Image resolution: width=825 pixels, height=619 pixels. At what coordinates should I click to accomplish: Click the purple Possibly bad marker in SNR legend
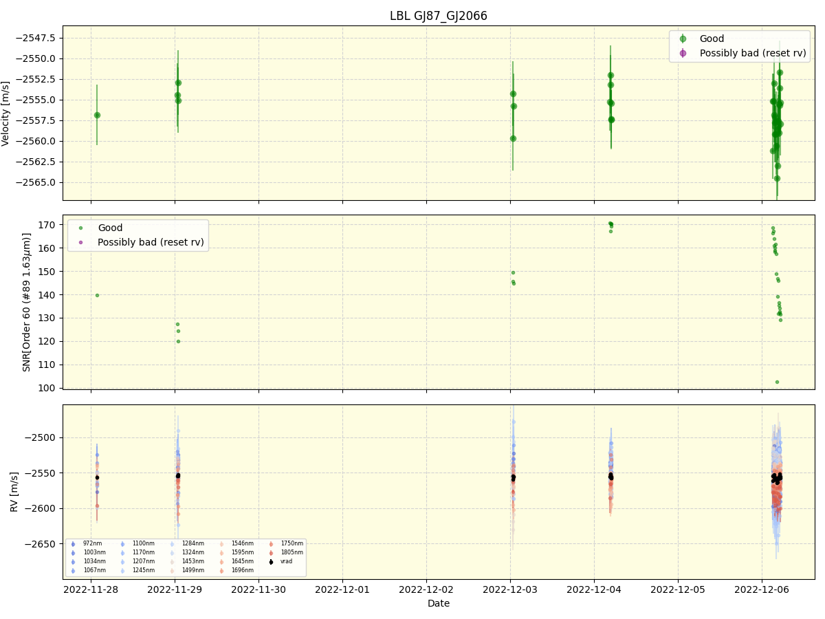(x=81, y=242)
